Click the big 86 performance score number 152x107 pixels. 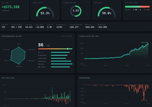[41, 45]
